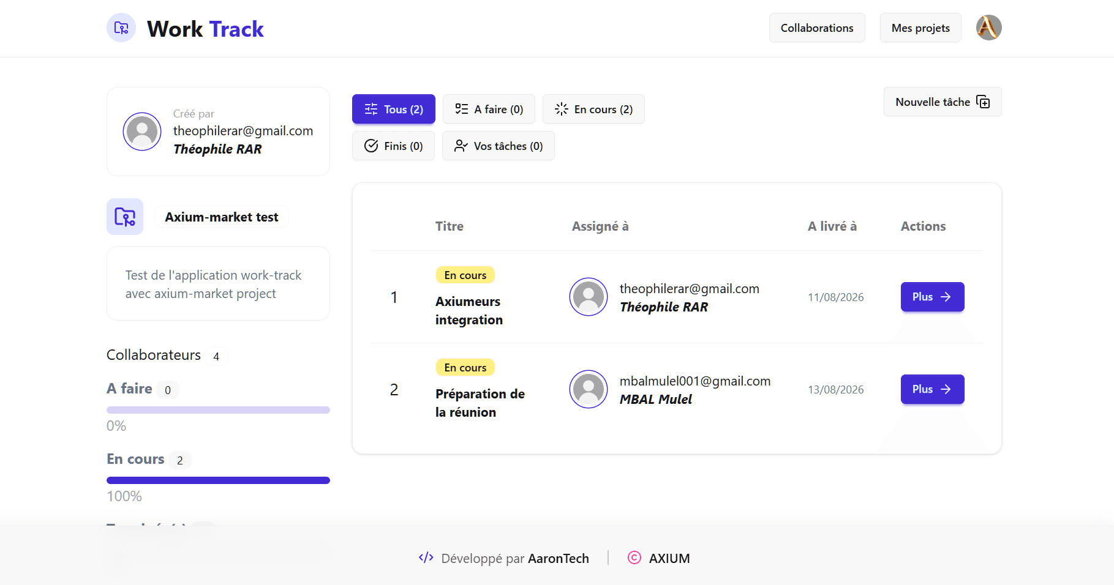Click the En cours 100% progress bar
Image resolution: width=1114 pixels, height=585 pixels.
[218, 480]
